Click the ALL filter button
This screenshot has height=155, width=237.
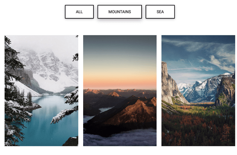[x=79, y=12]
